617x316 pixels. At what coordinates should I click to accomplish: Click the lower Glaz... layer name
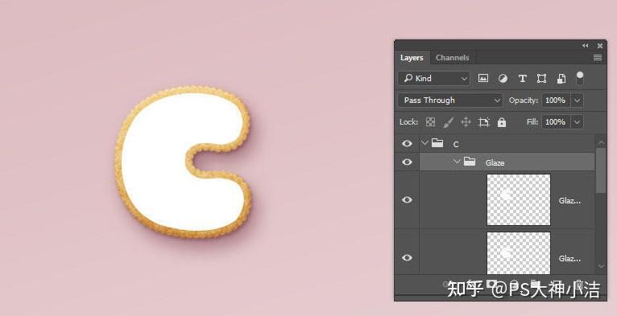(569, 259)
